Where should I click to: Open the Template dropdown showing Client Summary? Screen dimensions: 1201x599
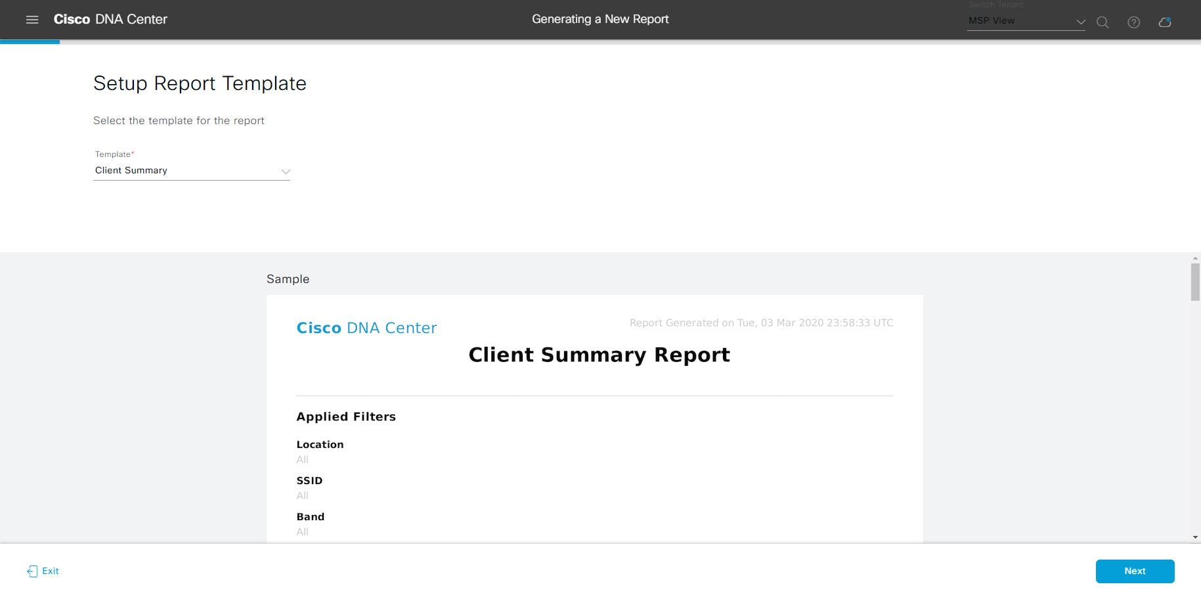192,171
